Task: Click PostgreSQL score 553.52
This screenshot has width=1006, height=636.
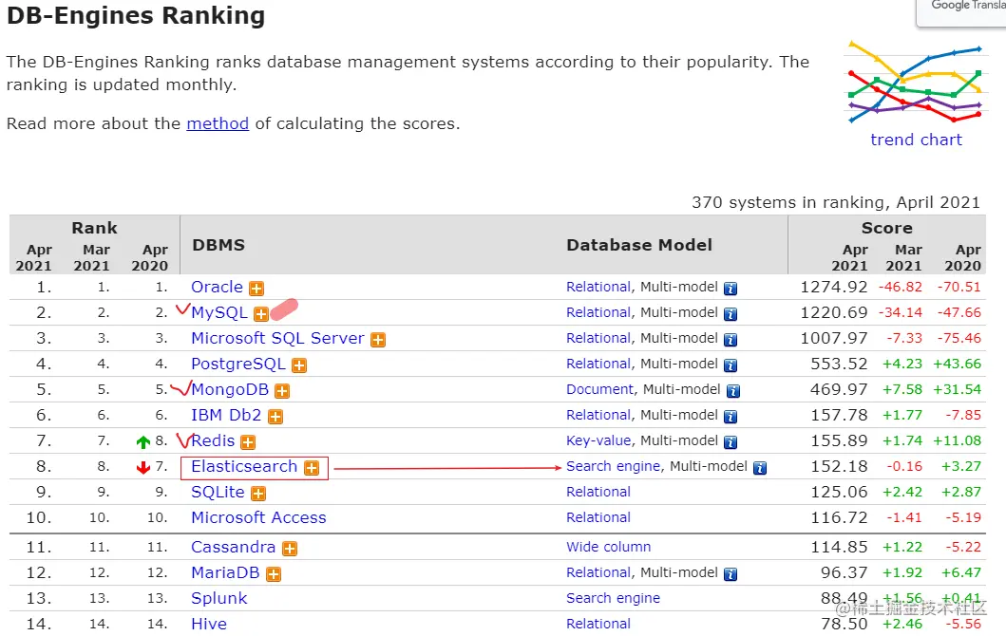Action: coord(839,364)
